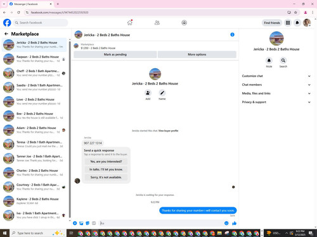The image size is (317, 237).
Task: Open Kaylene - 2 Beds 2 Baths House chat
Action: pyautogui.click(x=34, y=201)
